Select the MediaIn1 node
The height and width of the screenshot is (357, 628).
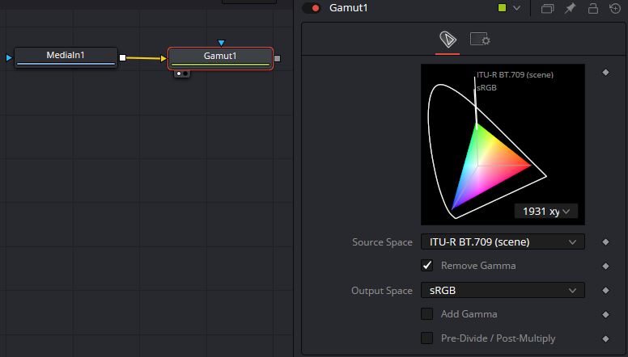coord(66,57)
